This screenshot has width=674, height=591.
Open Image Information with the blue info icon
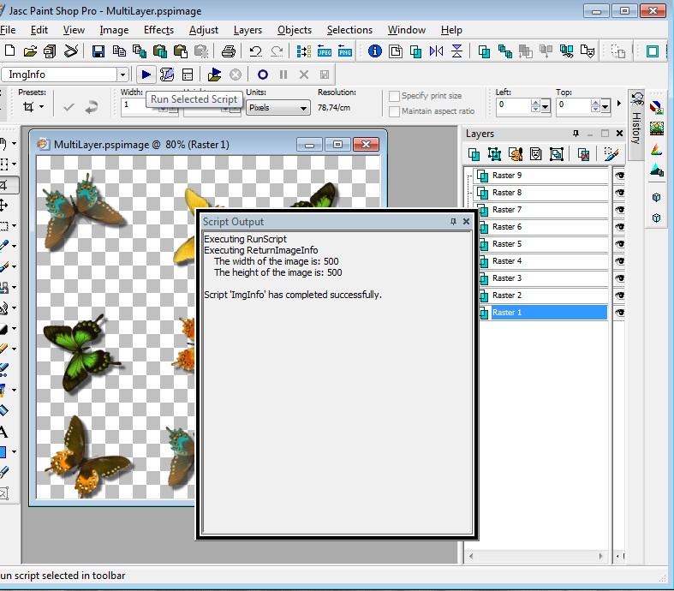[374, 51]
